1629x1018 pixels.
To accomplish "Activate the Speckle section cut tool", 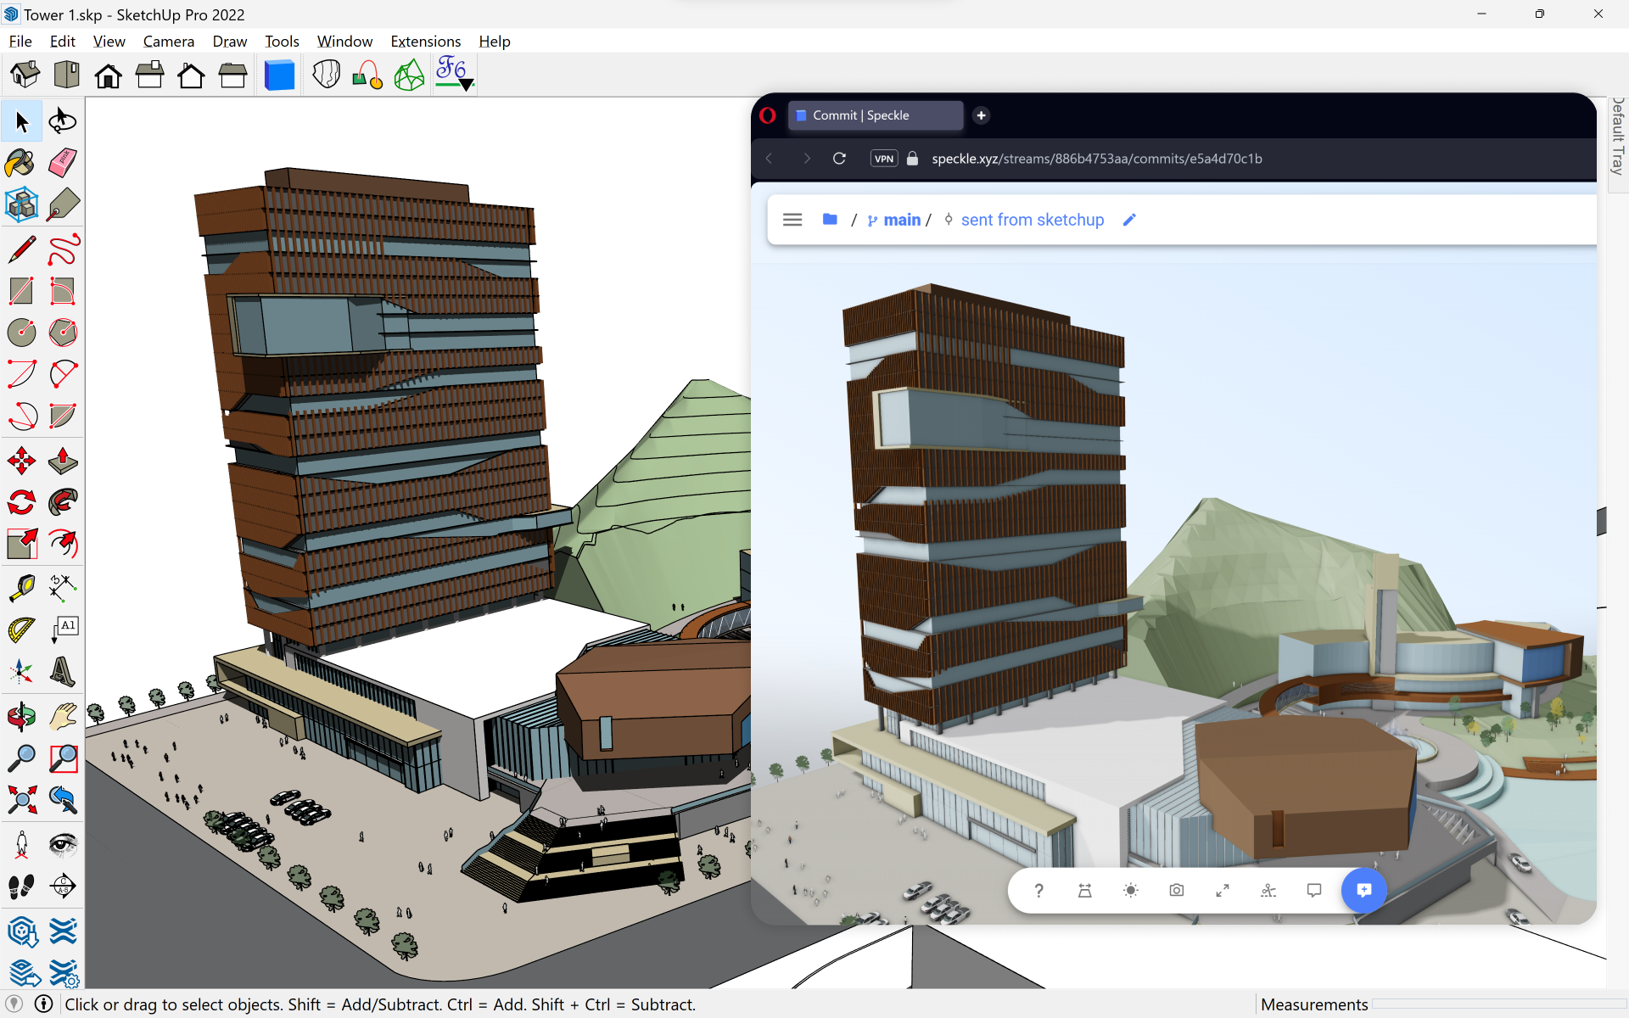I will point(1268,890).
